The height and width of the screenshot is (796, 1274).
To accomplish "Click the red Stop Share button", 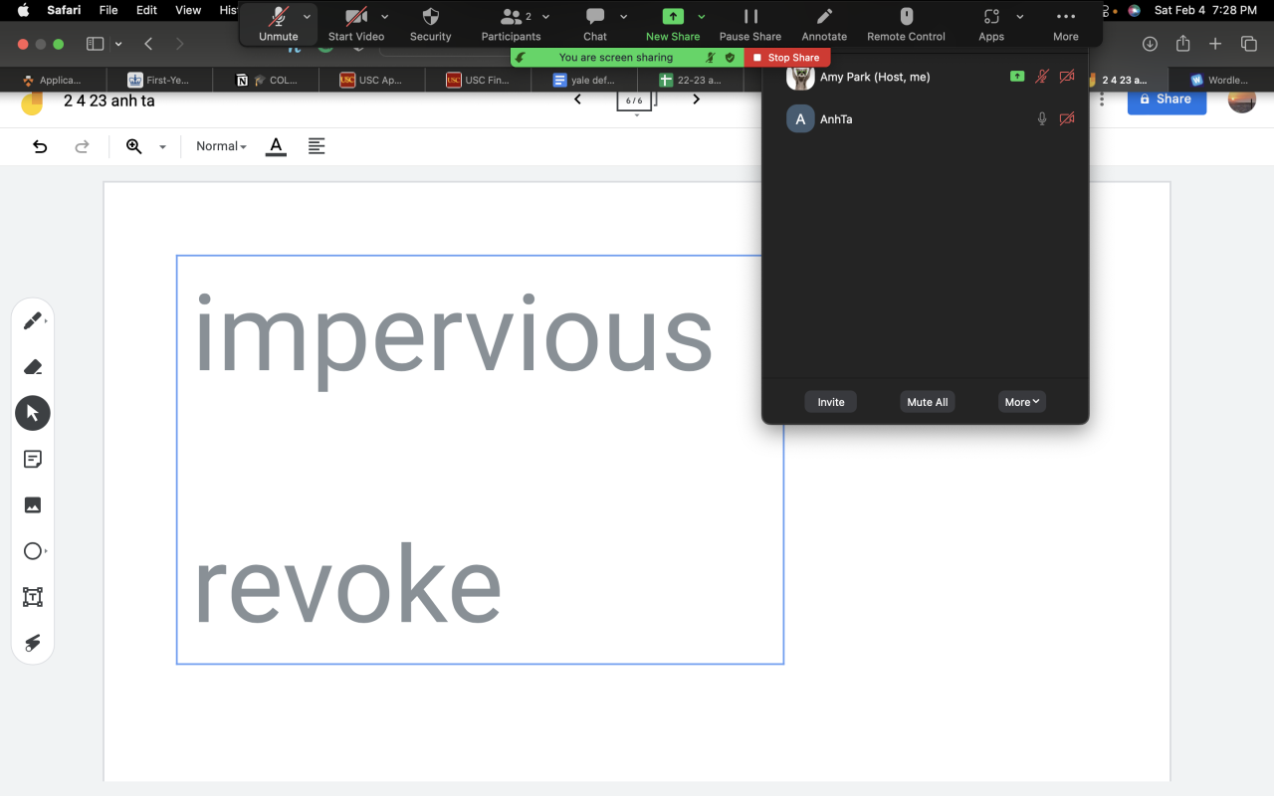I will click(786, 58).
